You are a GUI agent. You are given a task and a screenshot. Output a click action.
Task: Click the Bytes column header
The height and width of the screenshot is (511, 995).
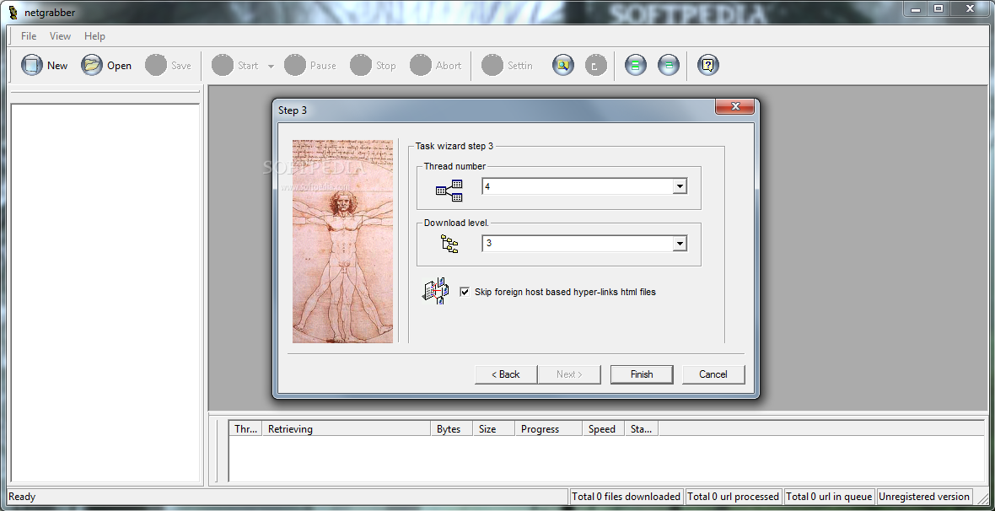coord(451,429)
